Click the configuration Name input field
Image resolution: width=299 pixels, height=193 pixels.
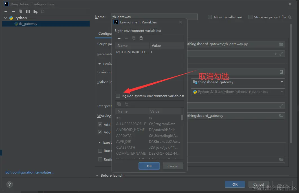click(x=154, y=17)
